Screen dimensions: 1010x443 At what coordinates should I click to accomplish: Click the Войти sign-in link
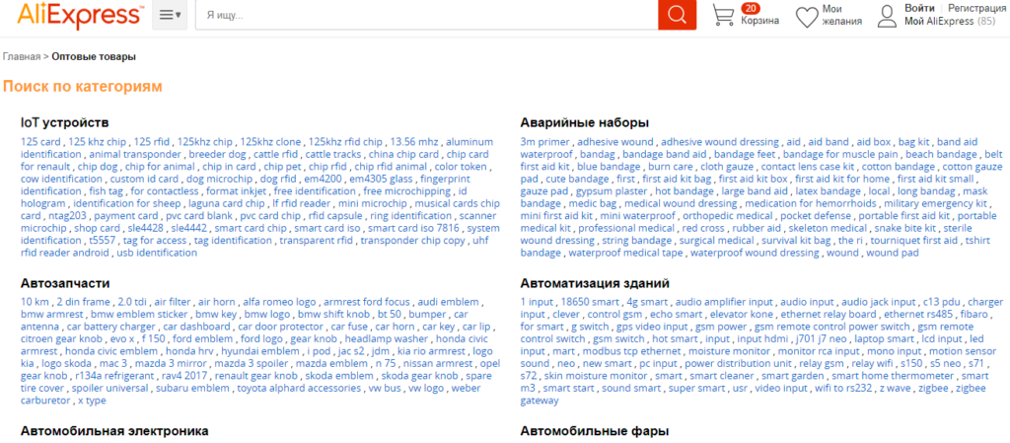(919, 8)
